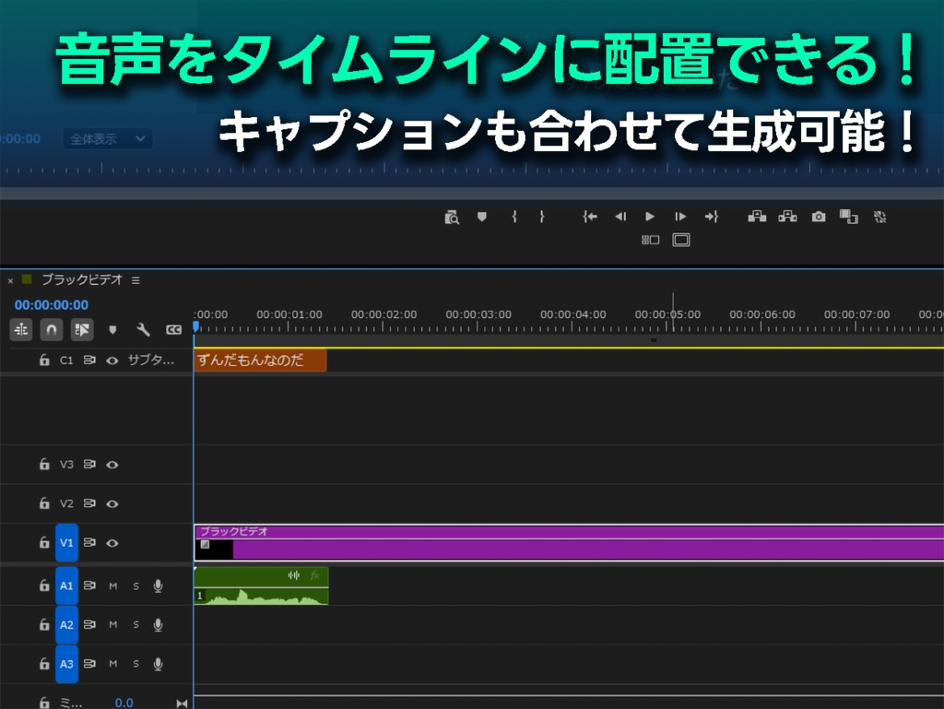The image size is (944, 709).
Task: Solo track A2
Action: click(x=136, y=625)
